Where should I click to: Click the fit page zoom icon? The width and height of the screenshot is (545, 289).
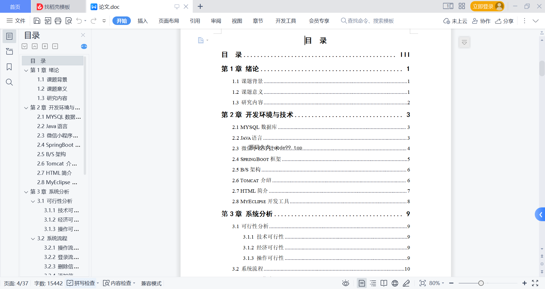(422, 283)
